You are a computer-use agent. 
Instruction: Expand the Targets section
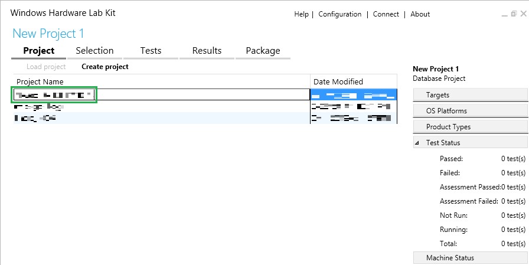coord(471,95)
